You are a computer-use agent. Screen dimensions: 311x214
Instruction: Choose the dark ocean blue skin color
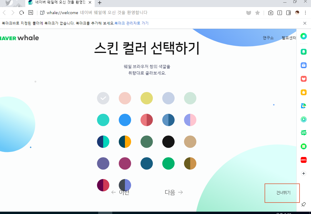[x=147, y=163]
